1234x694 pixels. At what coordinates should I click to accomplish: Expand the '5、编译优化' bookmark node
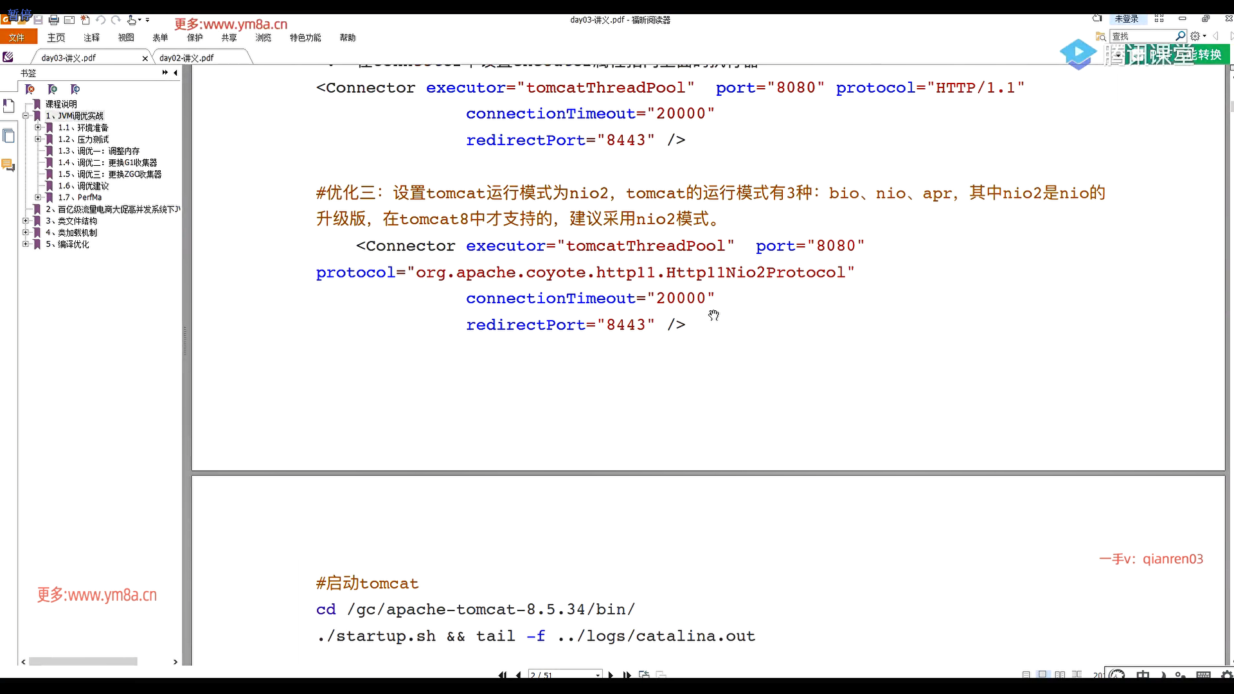coord(26,244)
